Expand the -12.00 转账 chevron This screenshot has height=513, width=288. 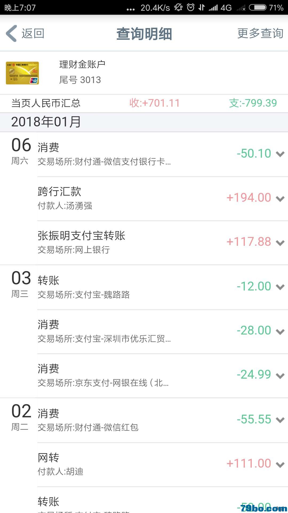pyautogui.click(x=280, y=287)
